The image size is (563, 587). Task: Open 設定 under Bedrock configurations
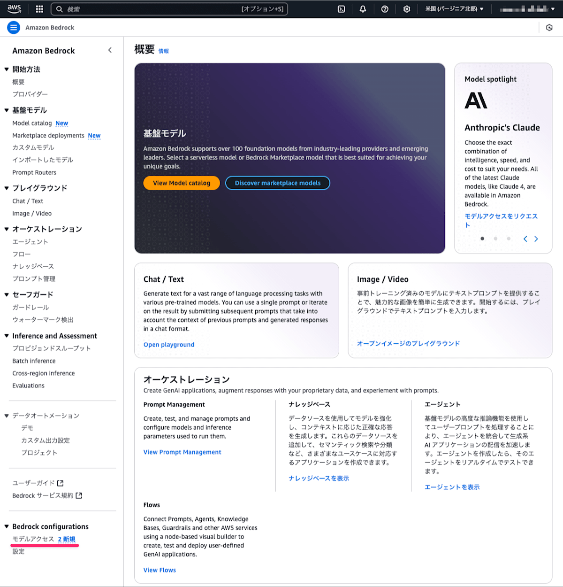pos(18,551)
